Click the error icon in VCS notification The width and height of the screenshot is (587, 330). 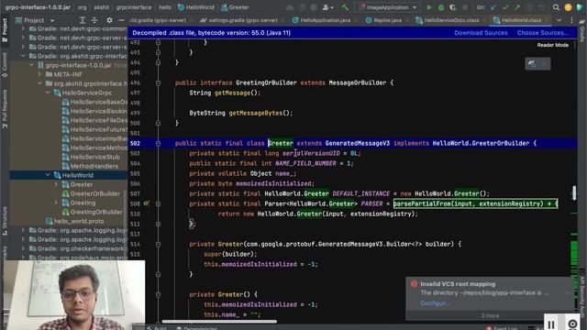414,284
